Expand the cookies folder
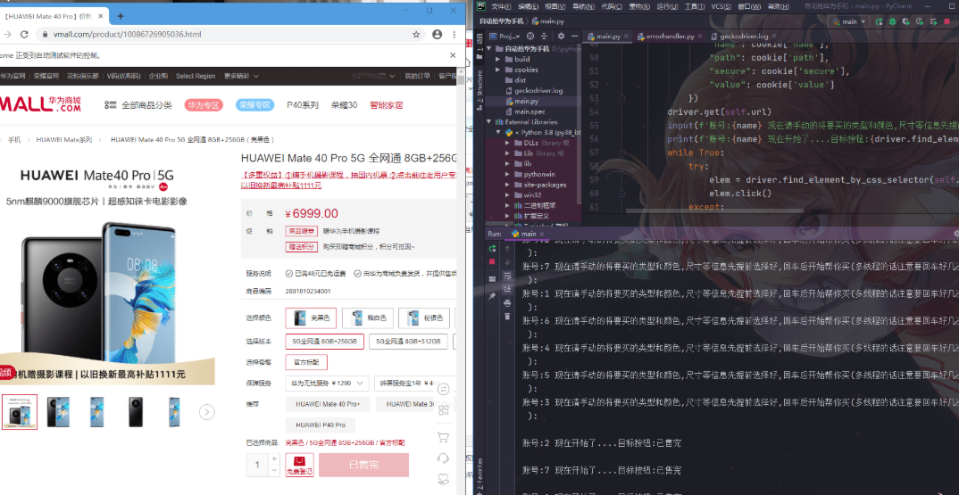The width and height of the screenshot is (959, 495). tap(499, 70)
